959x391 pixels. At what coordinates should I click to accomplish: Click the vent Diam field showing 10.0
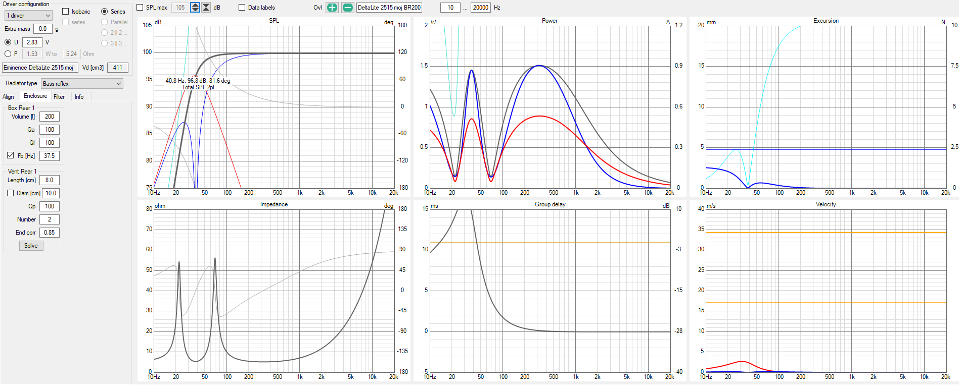coord(51,193)
